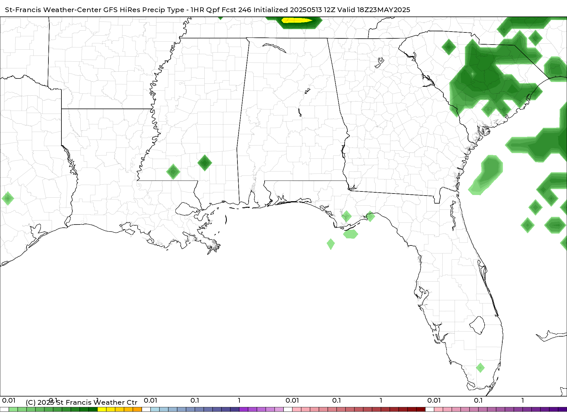567x413 pixels.
Task: Select the darkest navy blue legend swatch
Action: tap(235, 409)
